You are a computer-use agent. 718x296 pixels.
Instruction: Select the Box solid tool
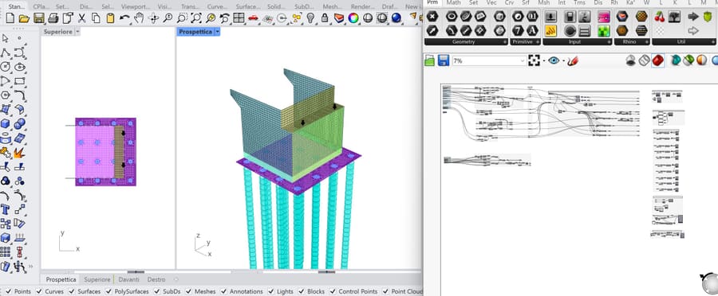pyautogui.click(x=6, y=124)
